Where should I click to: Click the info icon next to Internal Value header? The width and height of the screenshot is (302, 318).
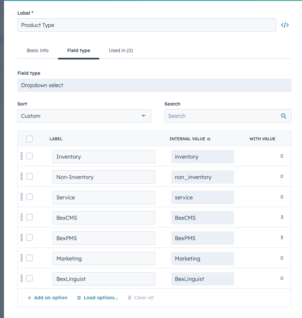pos(209,139)
